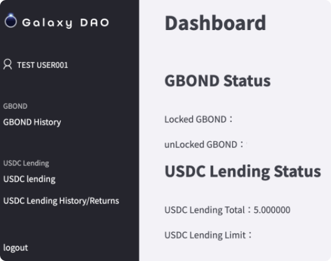Click the faint value after unLocked GBOND

(x=247, y=145)
